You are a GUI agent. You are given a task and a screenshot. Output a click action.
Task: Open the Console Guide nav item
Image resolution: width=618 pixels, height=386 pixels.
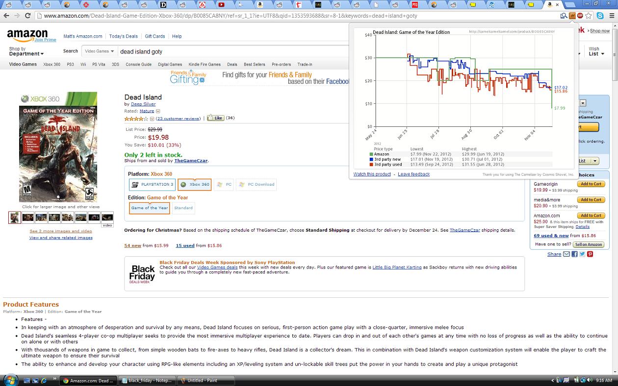tap(138, 64)
